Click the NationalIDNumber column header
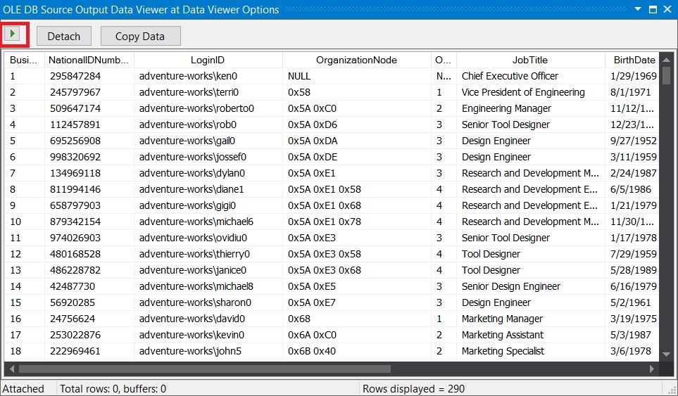The height and width of the screenshot is (396, 678). (89, 60)
